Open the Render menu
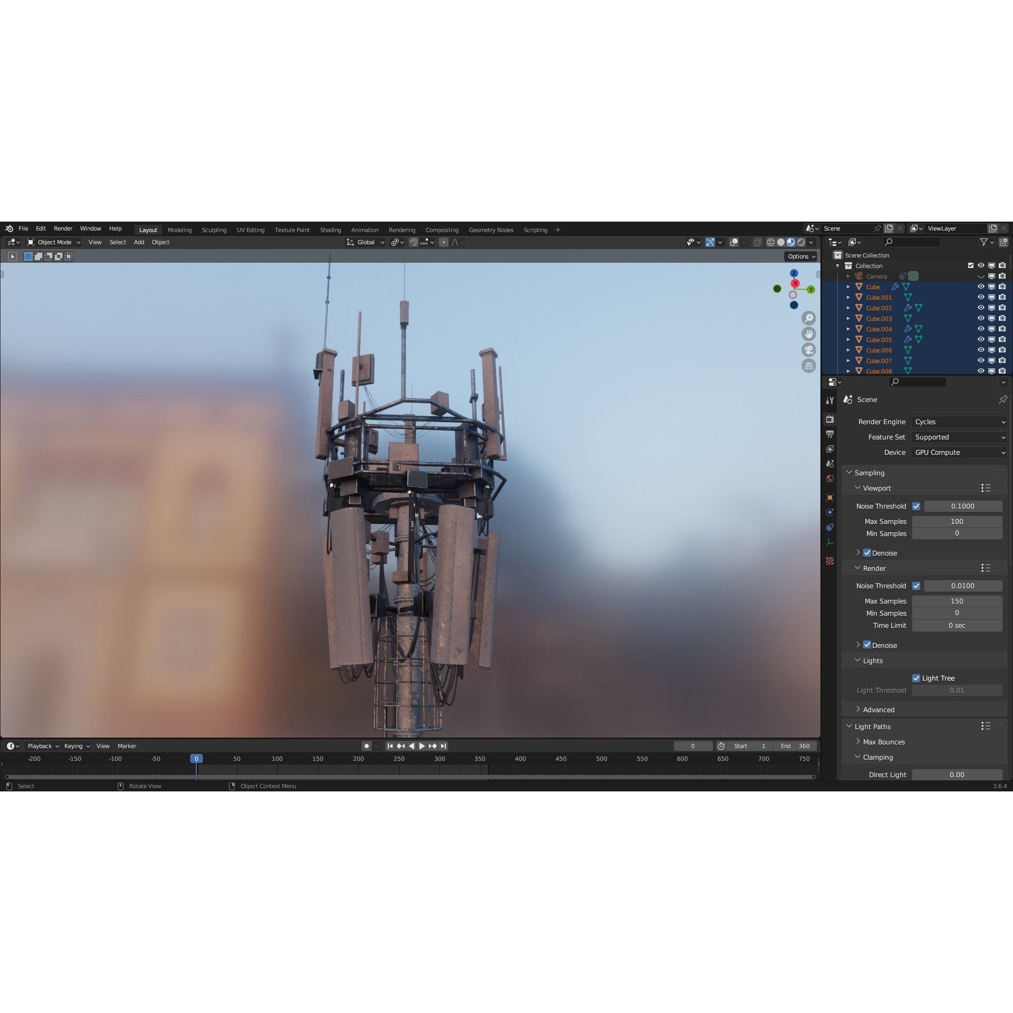This screenshot has height=1013, width=1013. coord(63,228)
